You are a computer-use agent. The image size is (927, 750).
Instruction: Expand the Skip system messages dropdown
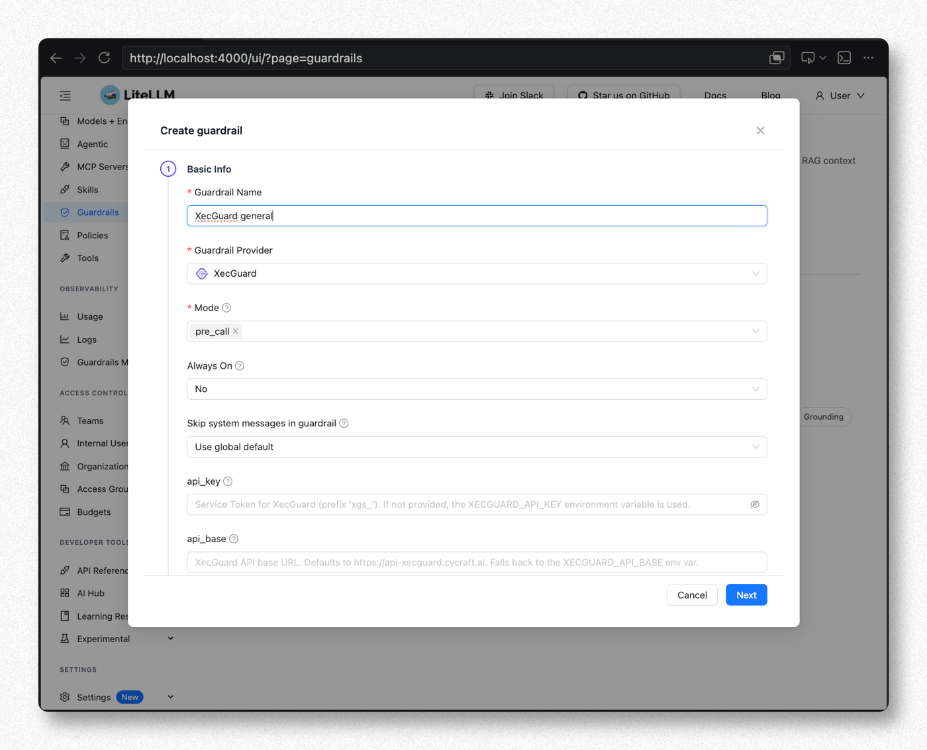pos(477,447)
